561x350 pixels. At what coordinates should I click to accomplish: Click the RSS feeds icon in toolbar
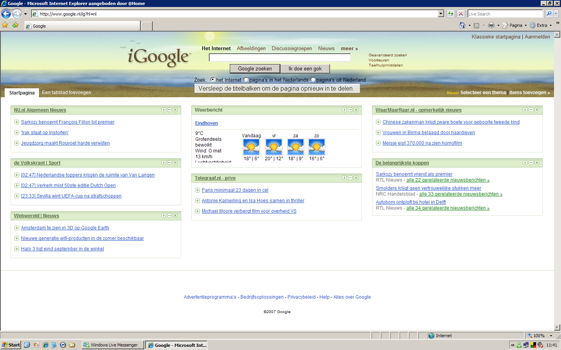pos(476,25)
